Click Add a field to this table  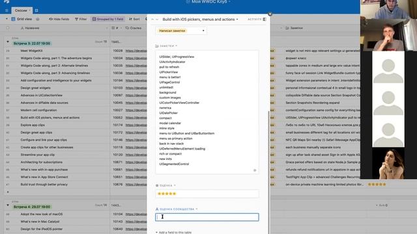click(x=174, y=233)
